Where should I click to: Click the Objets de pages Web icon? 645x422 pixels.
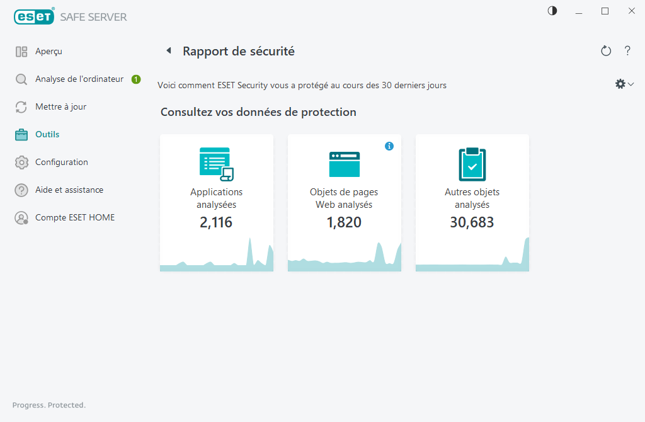pos(344,163)
